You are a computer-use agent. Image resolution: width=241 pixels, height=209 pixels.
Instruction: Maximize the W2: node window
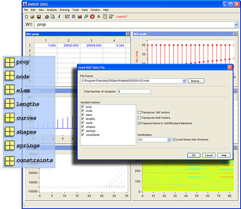235,34
